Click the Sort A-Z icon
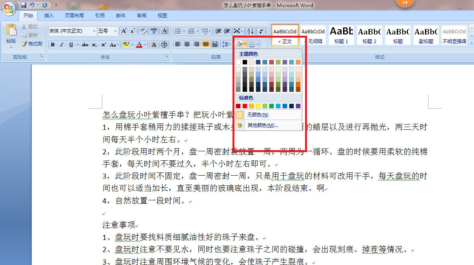This screenshot has width=474, height=265. click(x=250, y=31)
